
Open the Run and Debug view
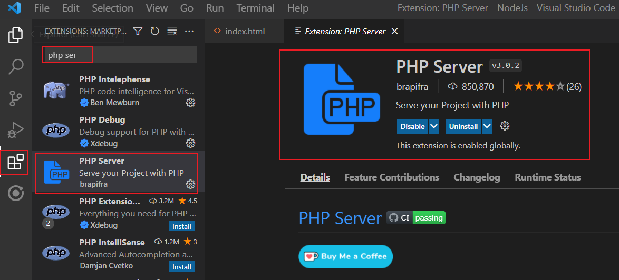[16, 130]
